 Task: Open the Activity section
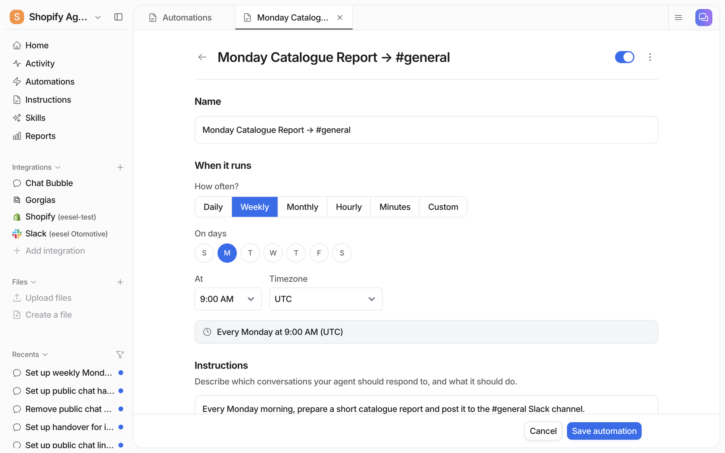click(40, 63)
